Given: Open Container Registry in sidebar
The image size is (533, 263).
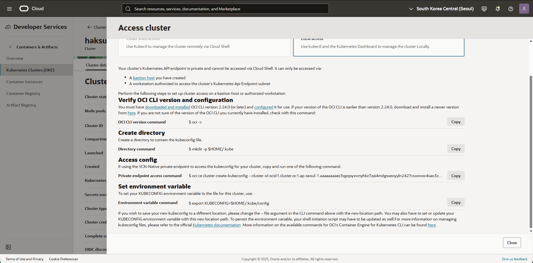Looking at the screenshot, I should click(23, 93).
